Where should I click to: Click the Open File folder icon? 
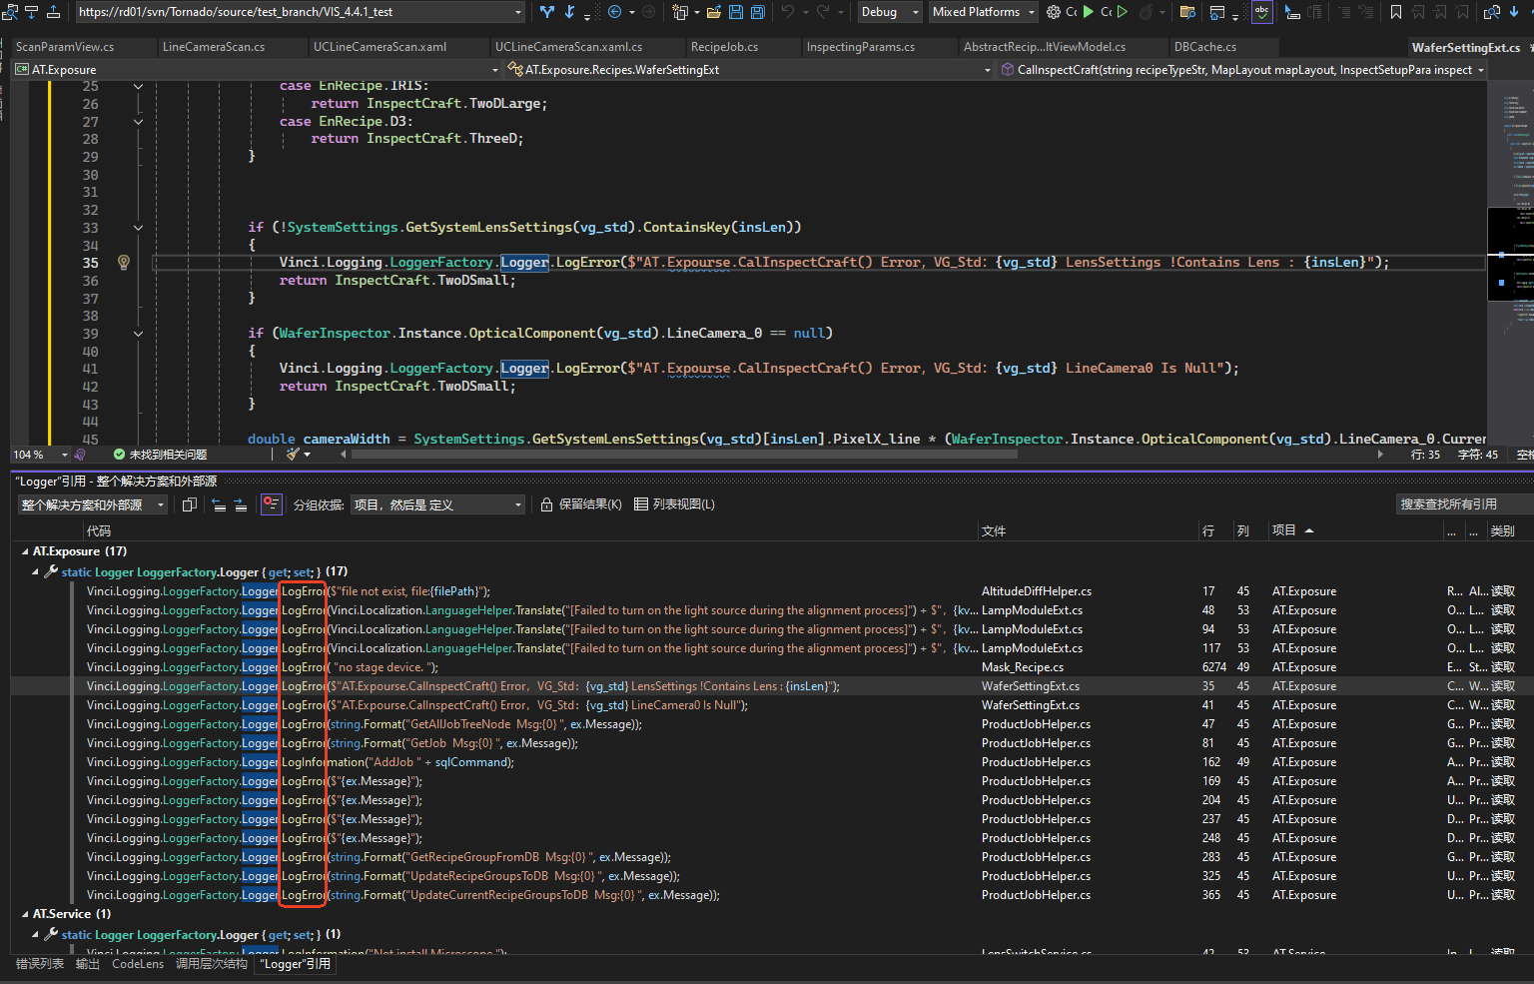coord(714,12)
